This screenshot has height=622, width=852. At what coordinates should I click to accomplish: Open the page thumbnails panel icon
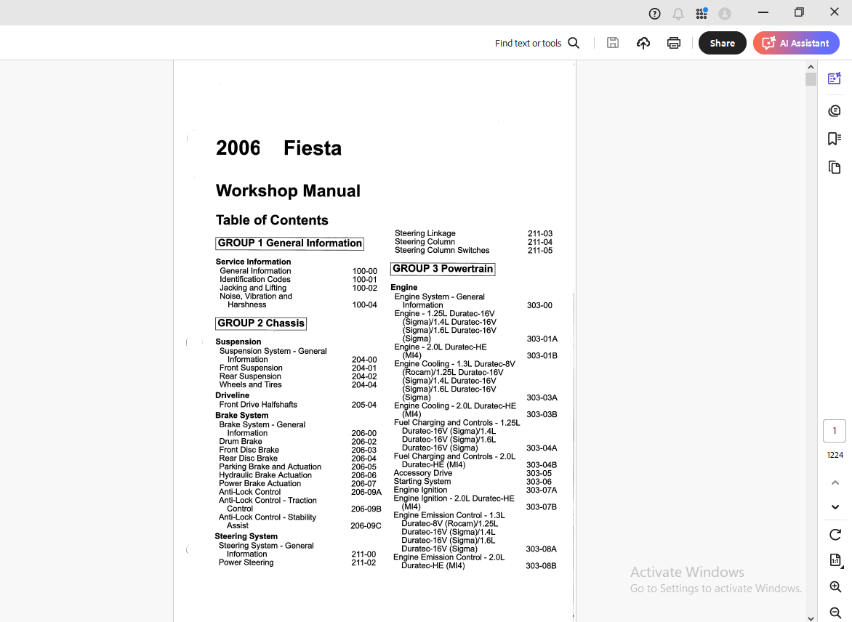coord(835,167)
